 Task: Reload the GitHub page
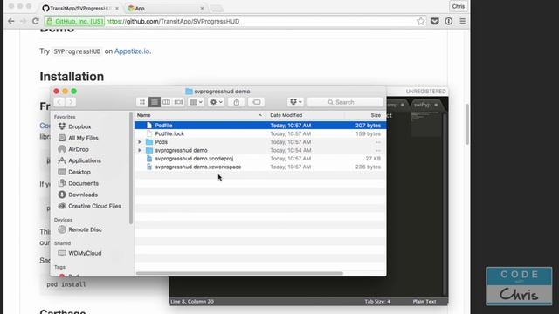point(35,21)
